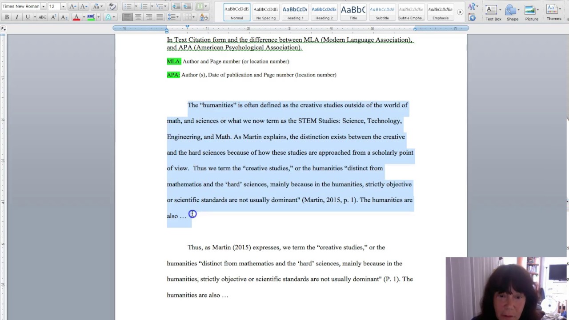This screenshot has height=320, width=569.
Task: Align text left
Action: [x=127, y=17]
